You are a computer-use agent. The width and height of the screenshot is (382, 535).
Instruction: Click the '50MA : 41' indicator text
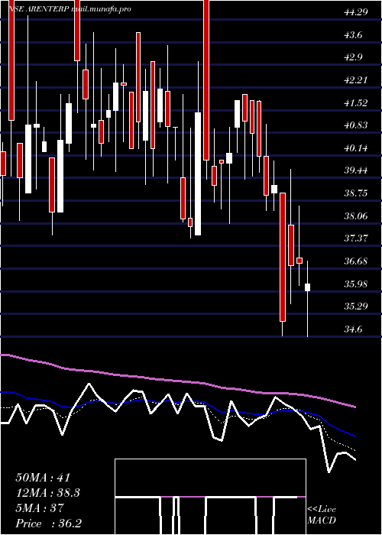click(x=43, y=478)
